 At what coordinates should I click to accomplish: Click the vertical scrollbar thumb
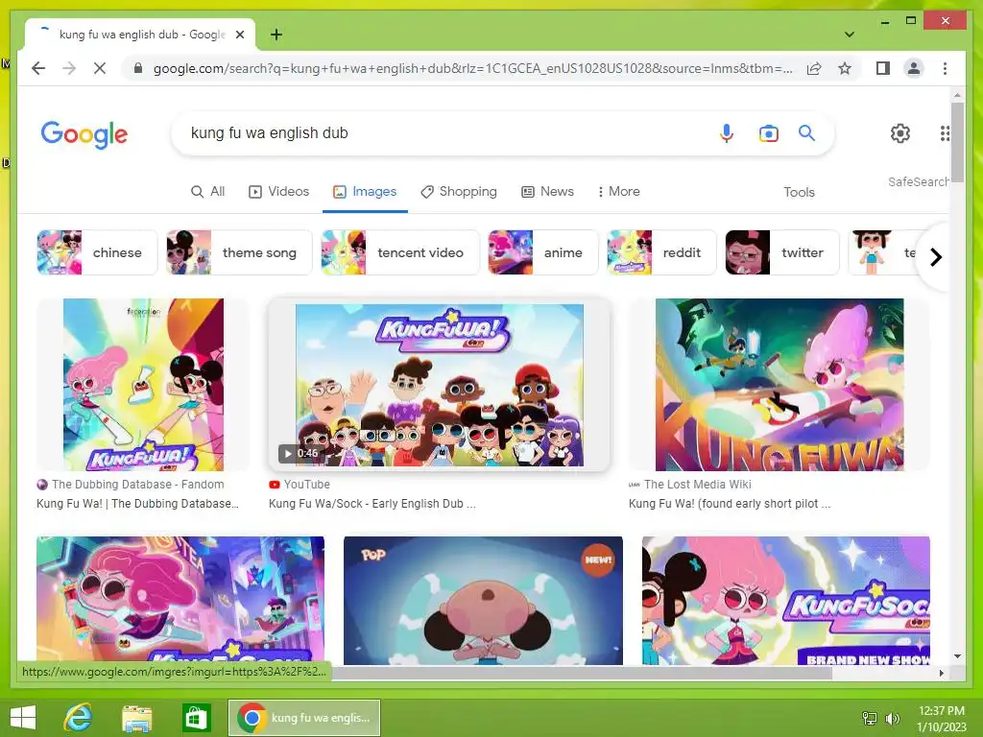(957, 141)
